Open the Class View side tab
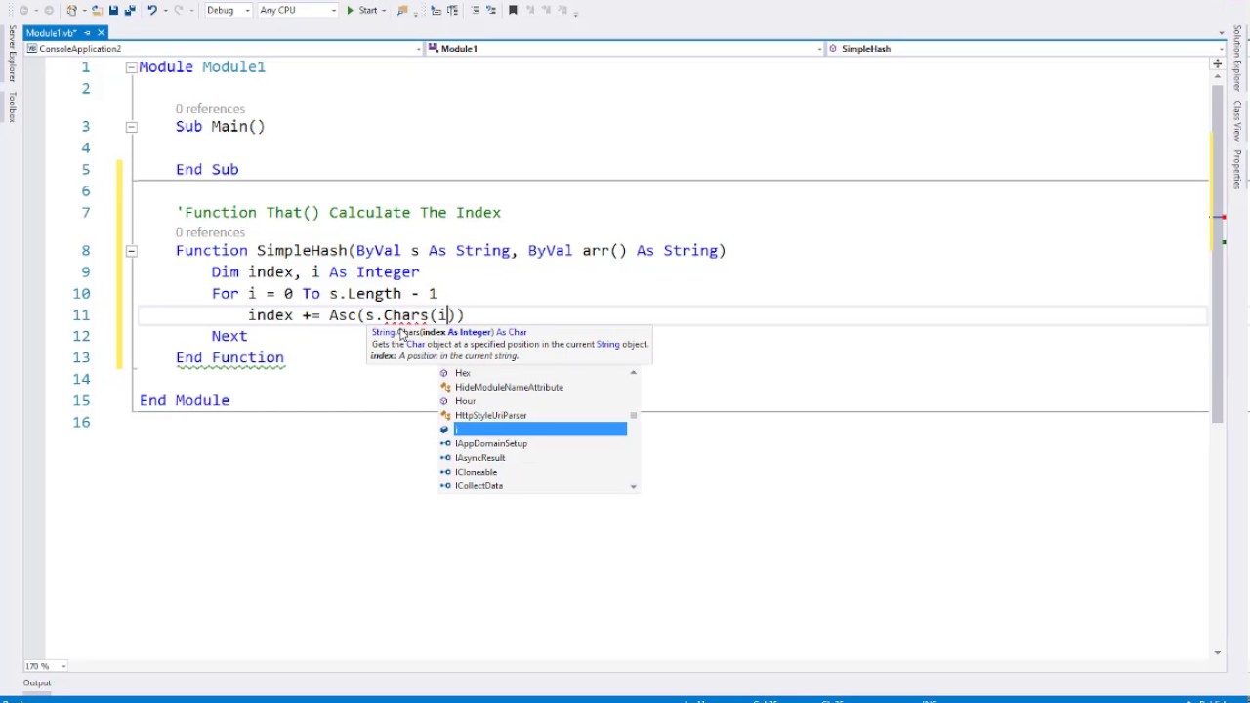This screenshot has width=1250, height=703. 1236,120
